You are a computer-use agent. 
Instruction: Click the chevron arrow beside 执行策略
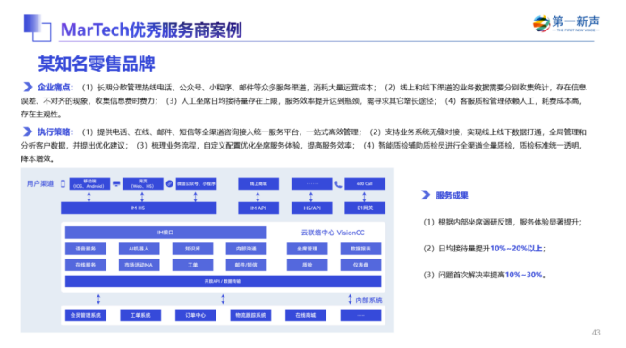pyautogui.click(x=28, y=132)
